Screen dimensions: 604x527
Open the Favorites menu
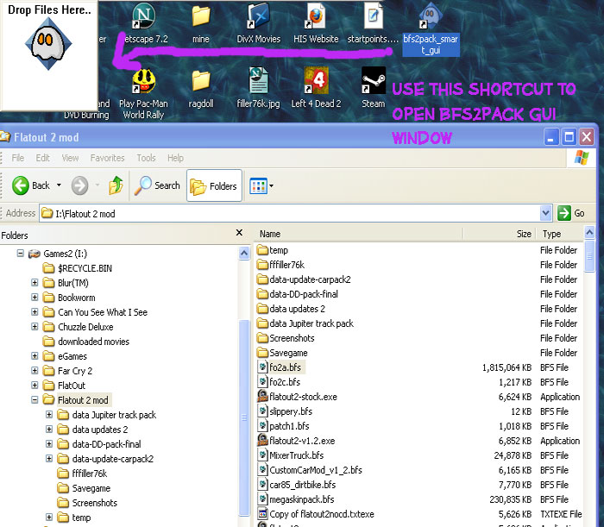107,158
